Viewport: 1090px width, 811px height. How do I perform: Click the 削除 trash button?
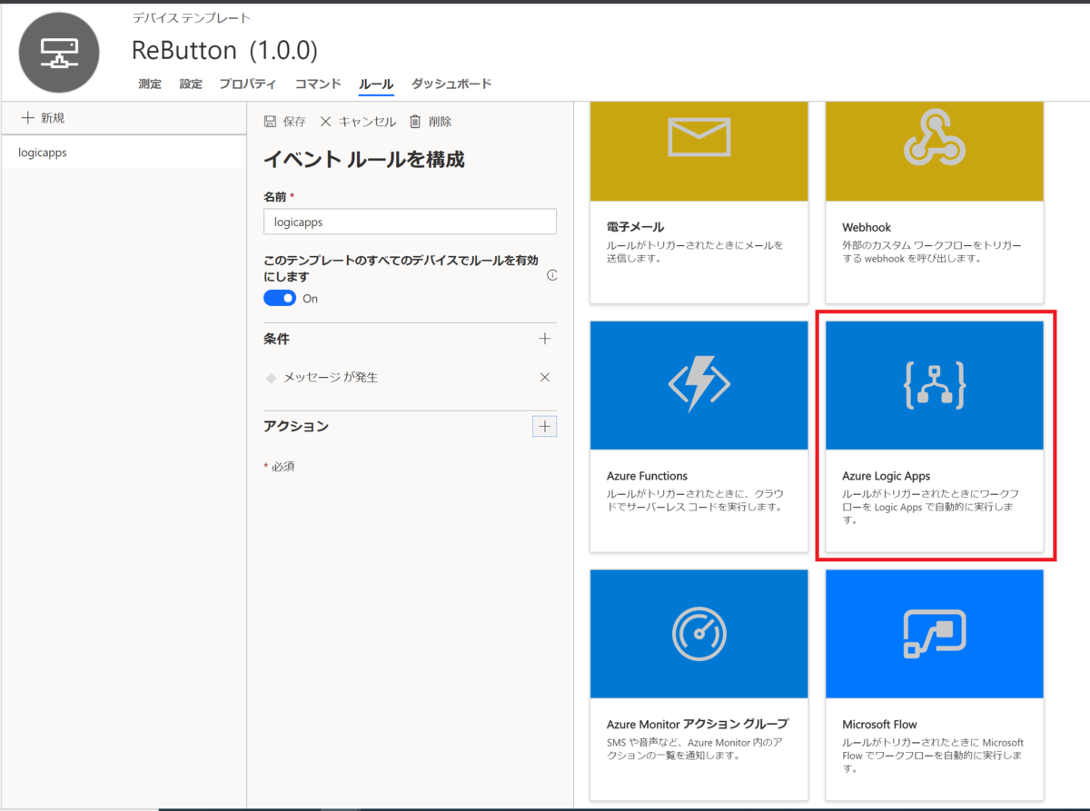[x=431, y=122]
